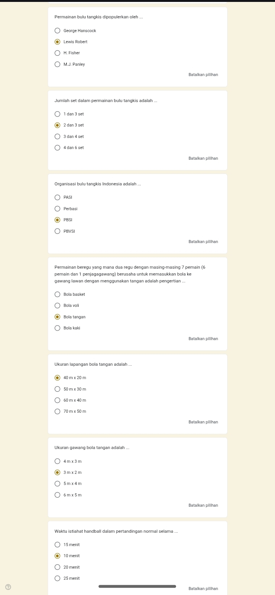Select the Perbasi radio button
This screenshot has width=275, height=595.
click(57, 209)
